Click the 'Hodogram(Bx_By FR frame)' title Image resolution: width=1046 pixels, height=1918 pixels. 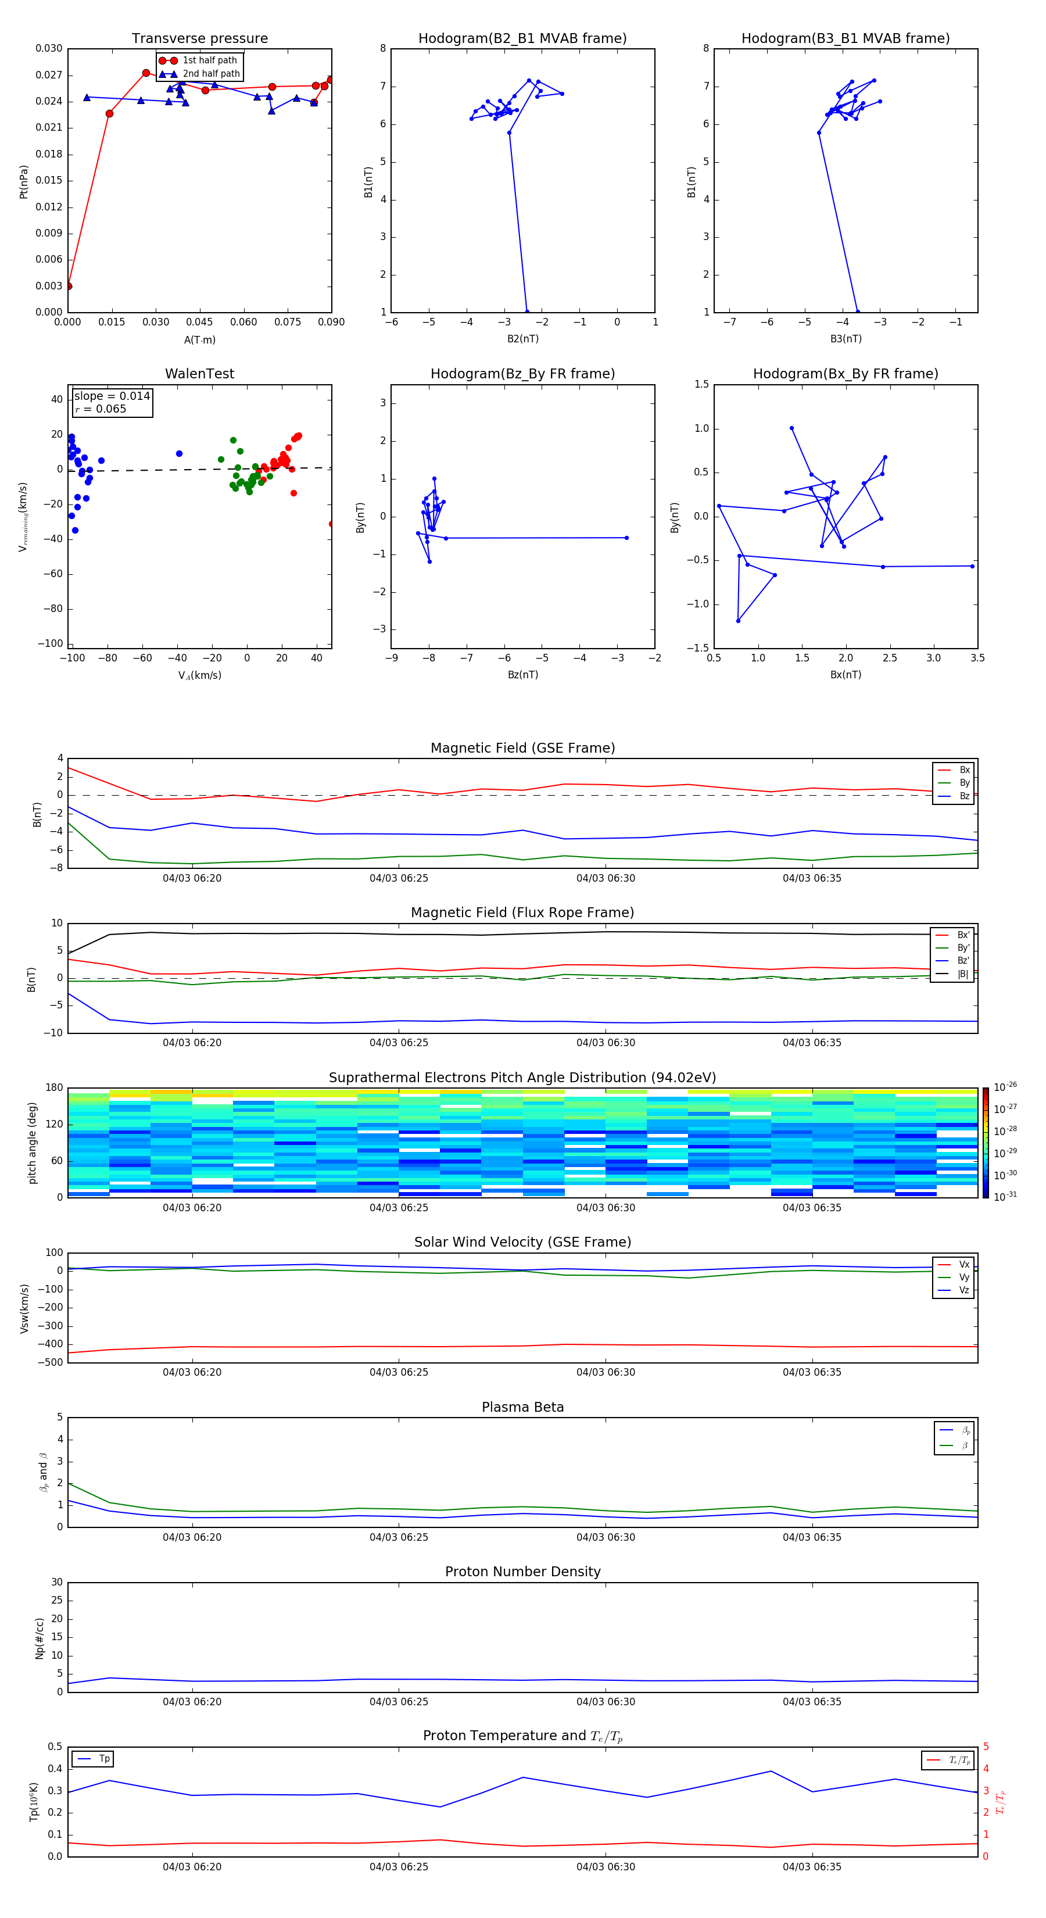click(x=846, y=374)
